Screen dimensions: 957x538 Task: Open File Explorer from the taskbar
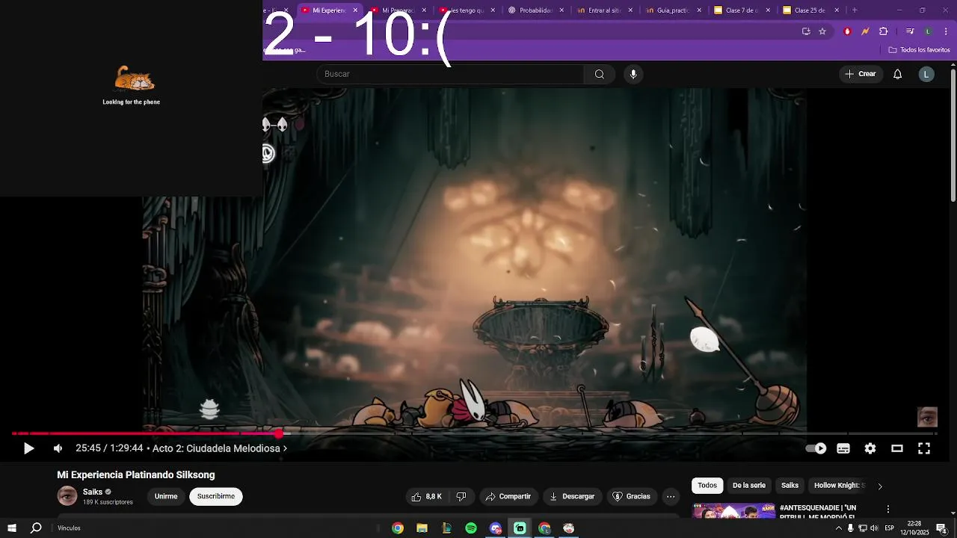point(422,528)
